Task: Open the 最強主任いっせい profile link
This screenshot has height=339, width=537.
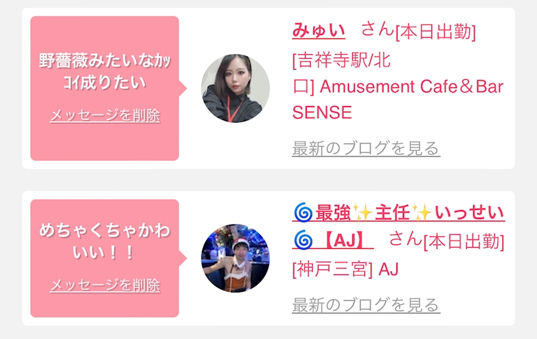Action: click(398, 213)
